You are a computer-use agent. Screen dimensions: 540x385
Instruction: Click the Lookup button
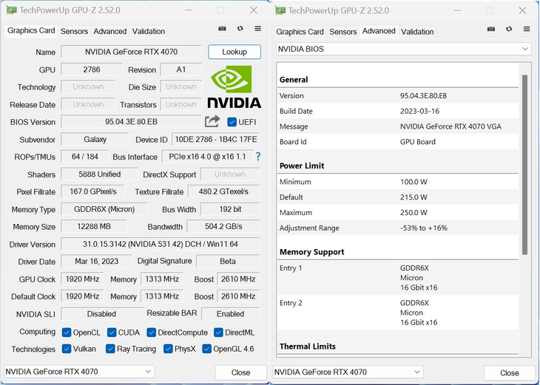(234, 52)
